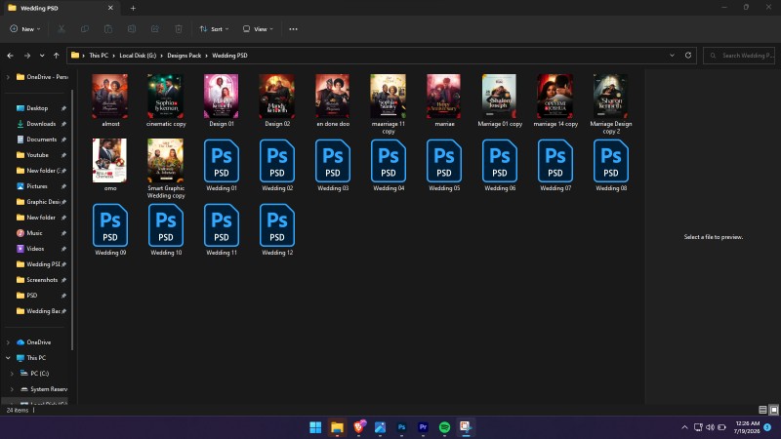Click Local Disk (G:) in breadcrumb
The height and width of the screenshot is (439, 781).
click(138, 56)
